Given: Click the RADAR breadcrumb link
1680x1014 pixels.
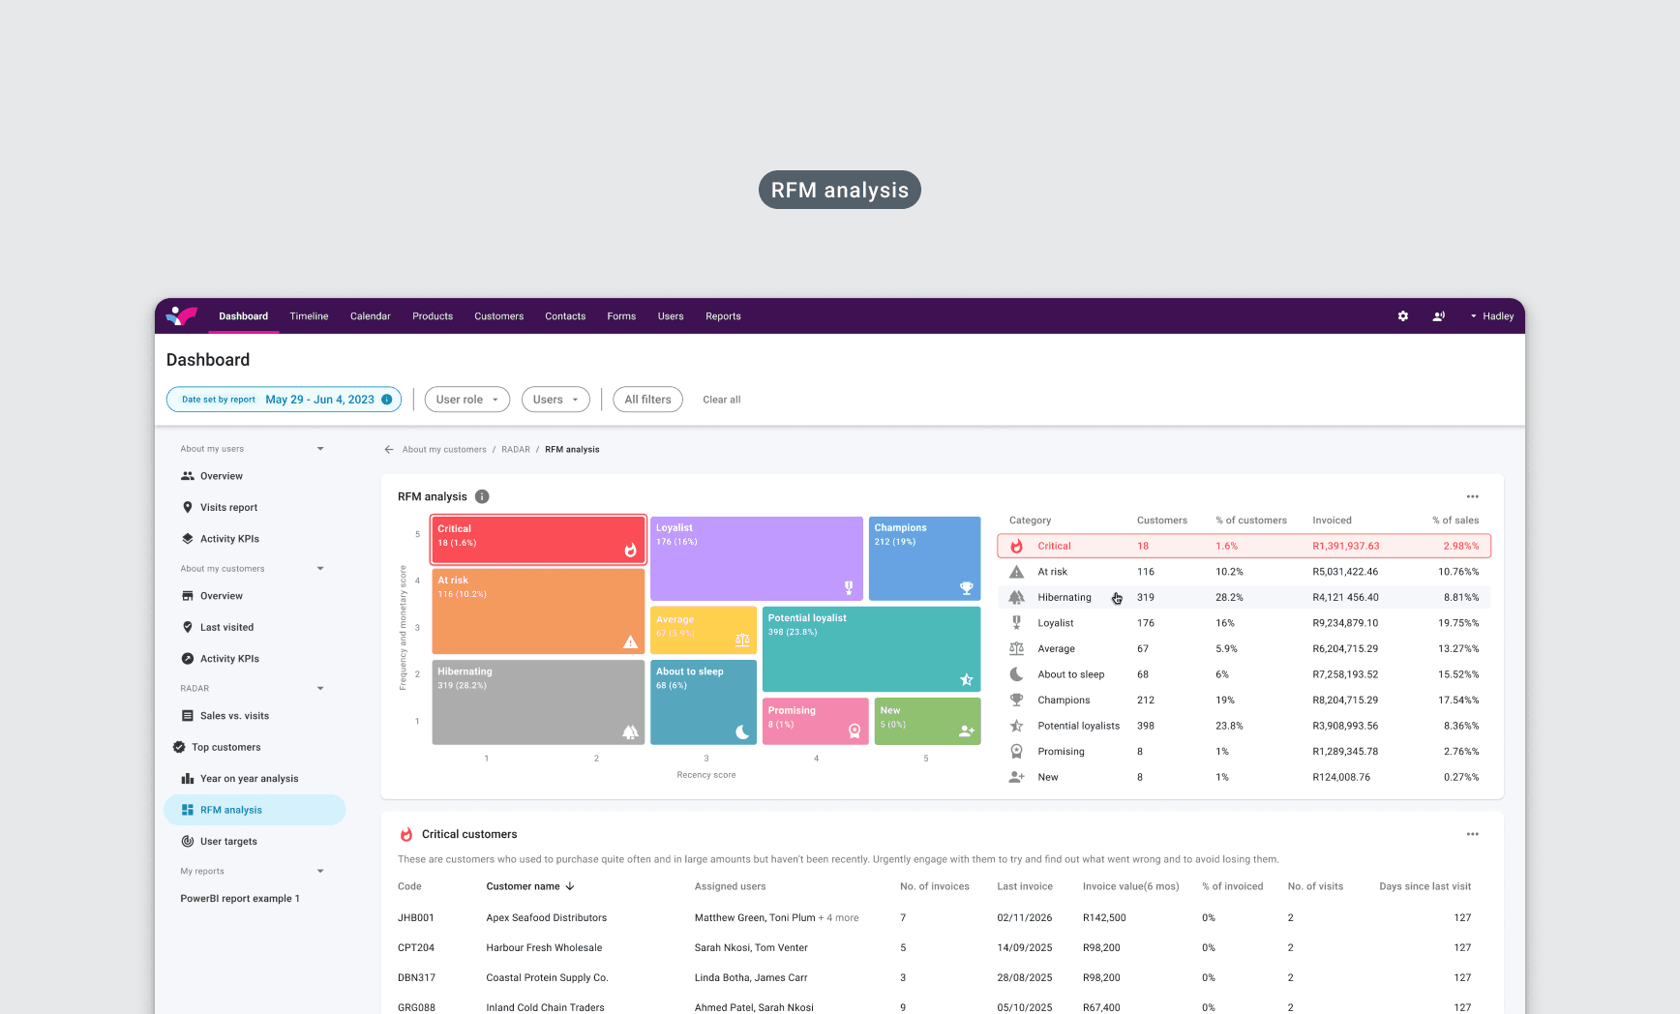Looking at the screenshot, I should pyautogui.click(x=516, y=450).
